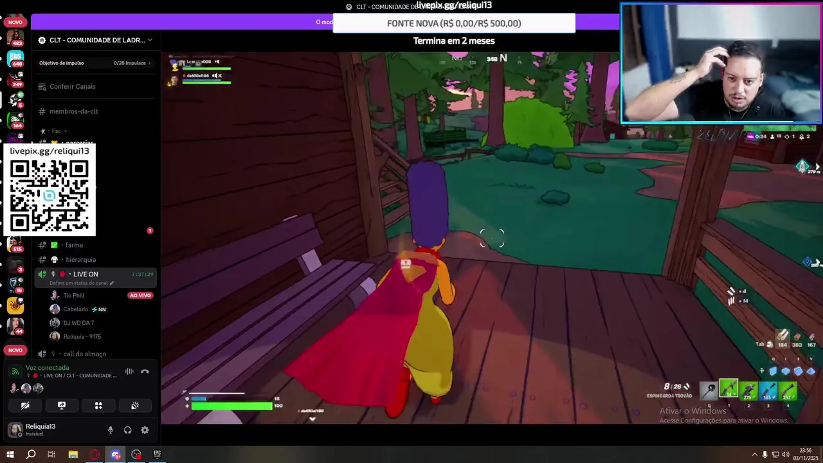The height and width of the screenshot is (463, 823).
Task: Click the streamer webcam overlay
Action: (721, 63)
